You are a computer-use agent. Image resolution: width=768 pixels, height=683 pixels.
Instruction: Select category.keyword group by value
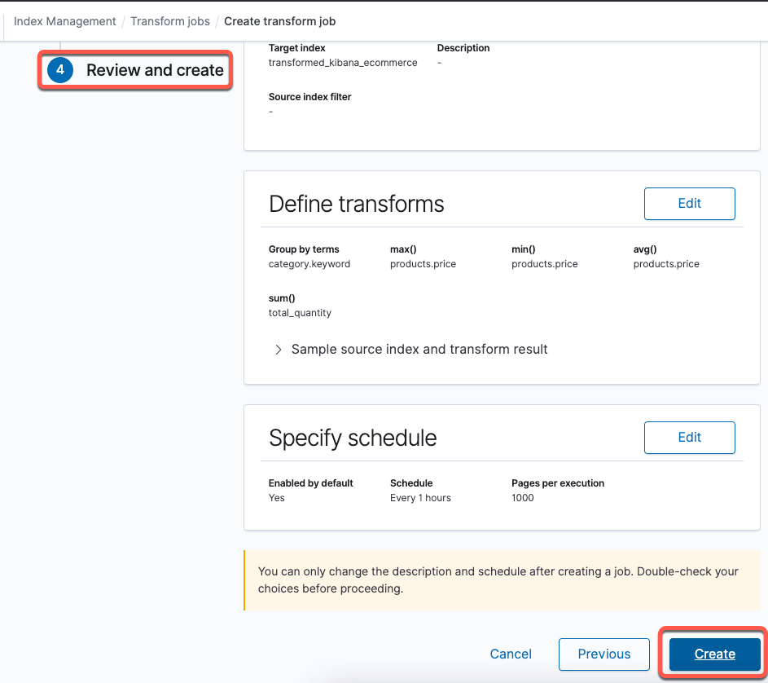pos(309,264)
